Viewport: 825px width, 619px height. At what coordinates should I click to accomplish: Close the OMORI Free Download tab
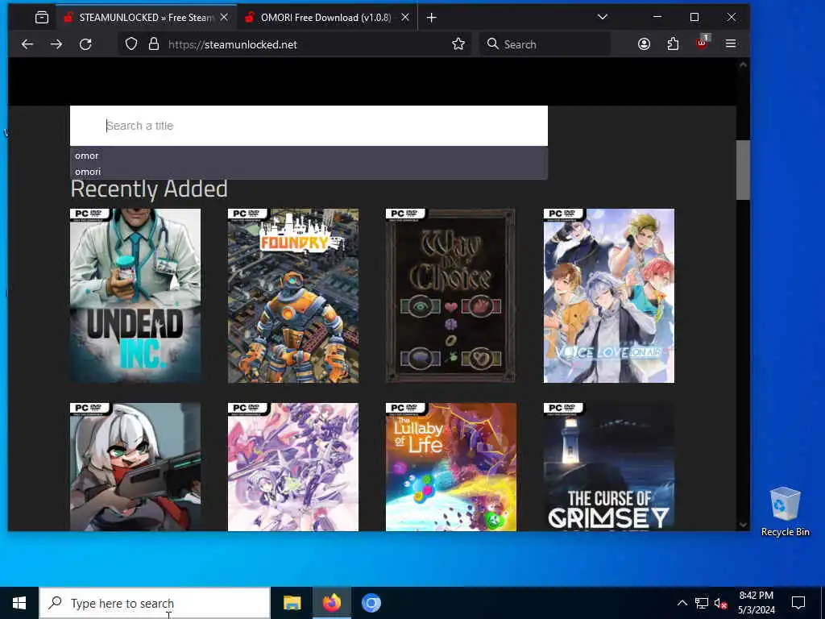[405, 18]
